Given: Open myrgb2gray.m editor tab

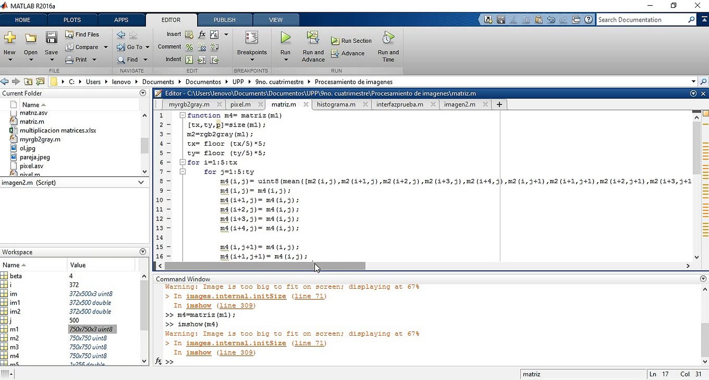Looking at the screenshot, I should [189, 104].
